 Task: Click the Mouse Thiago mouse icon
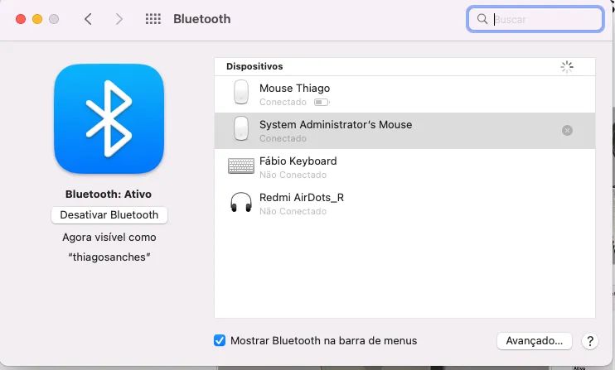tap(241, 93)
